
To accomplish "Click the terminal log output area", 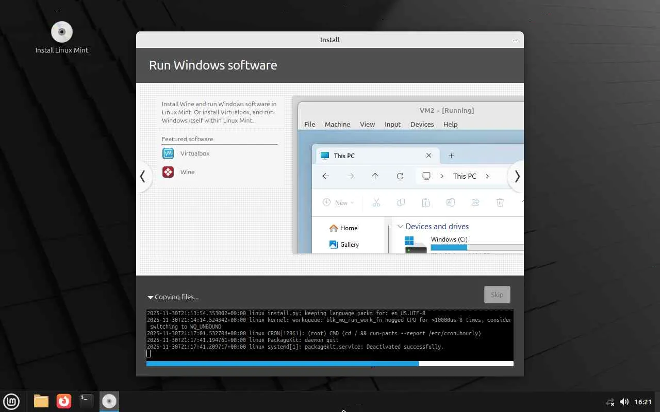I will [330, 335].
